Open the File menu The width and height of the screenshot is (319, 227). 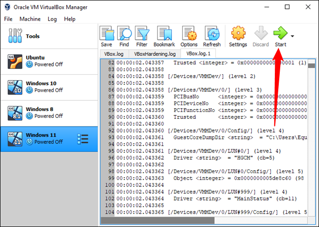click(x=8, y=19)
